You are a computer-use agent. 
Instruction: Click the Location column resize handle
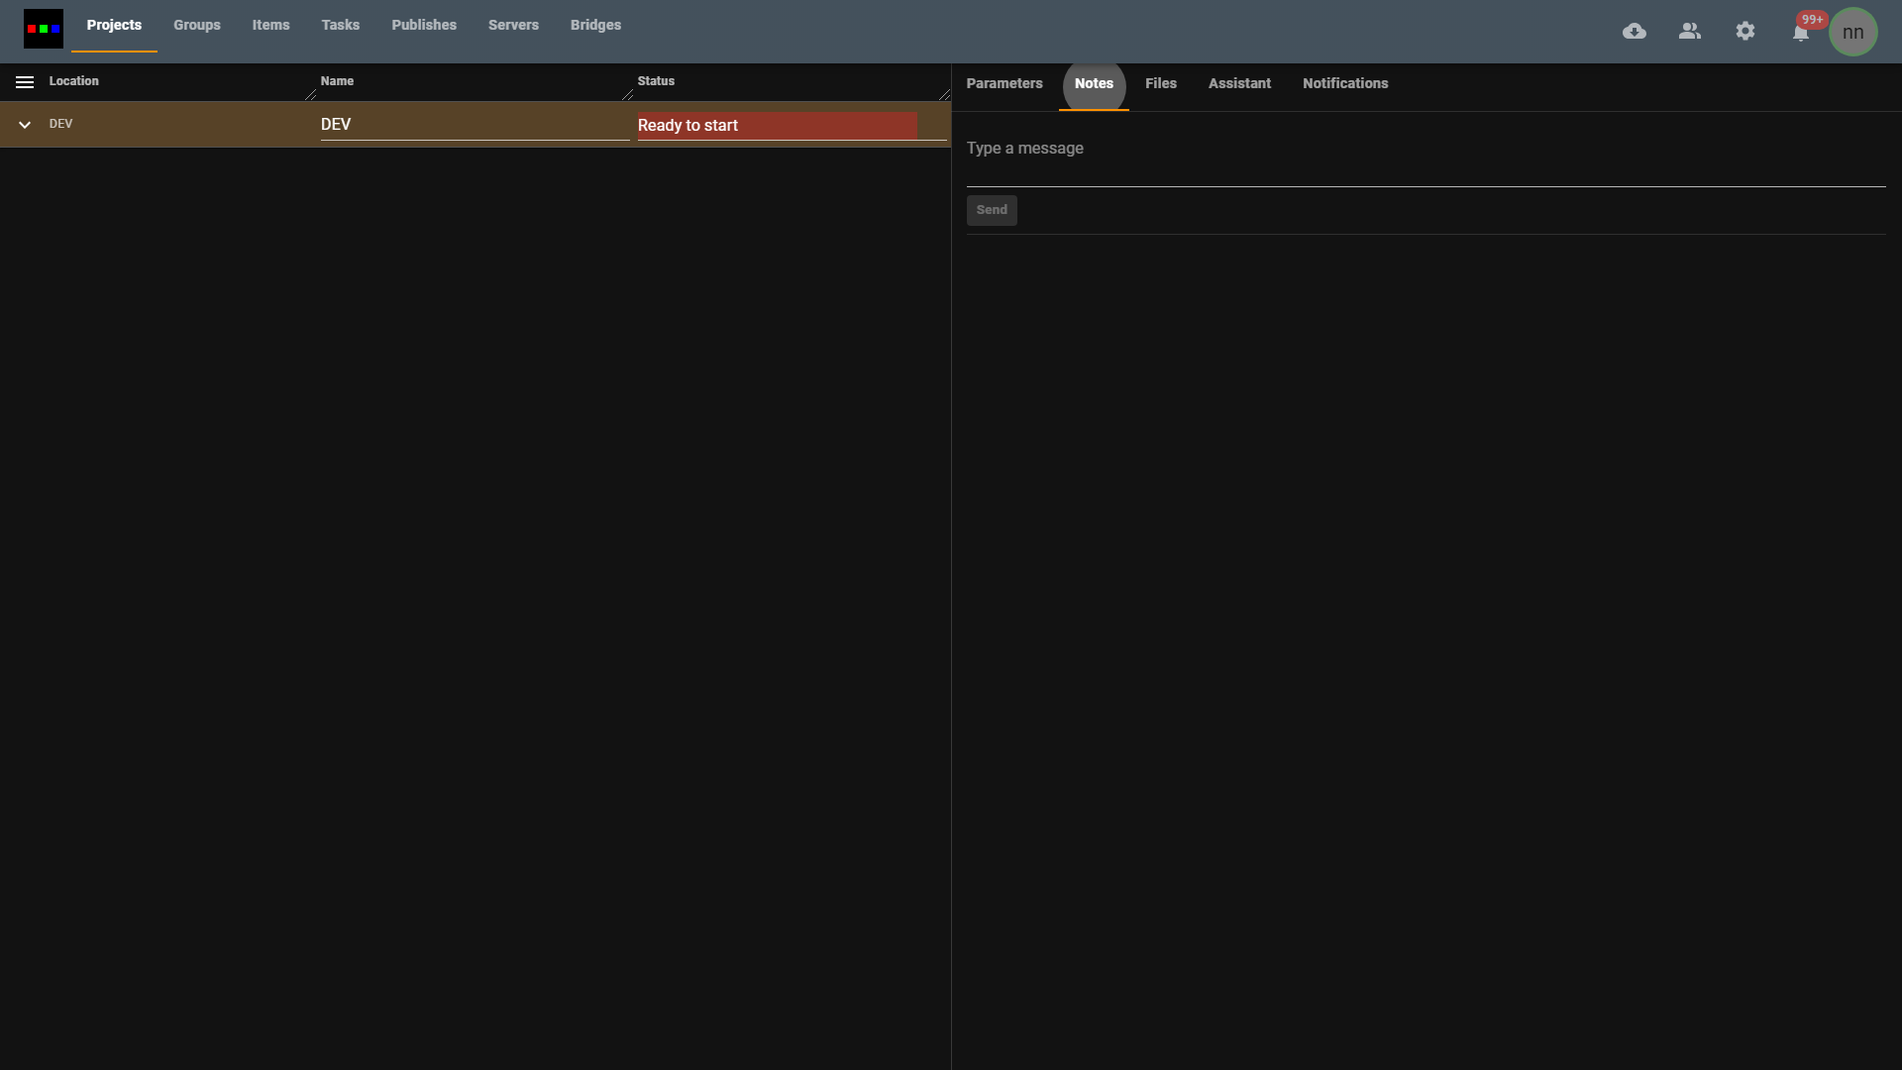(310, 95)
